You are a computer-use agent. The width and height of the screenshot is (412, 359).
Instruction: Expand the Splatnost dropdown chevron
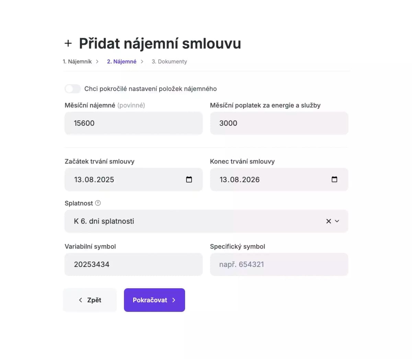tap(337, 221)
